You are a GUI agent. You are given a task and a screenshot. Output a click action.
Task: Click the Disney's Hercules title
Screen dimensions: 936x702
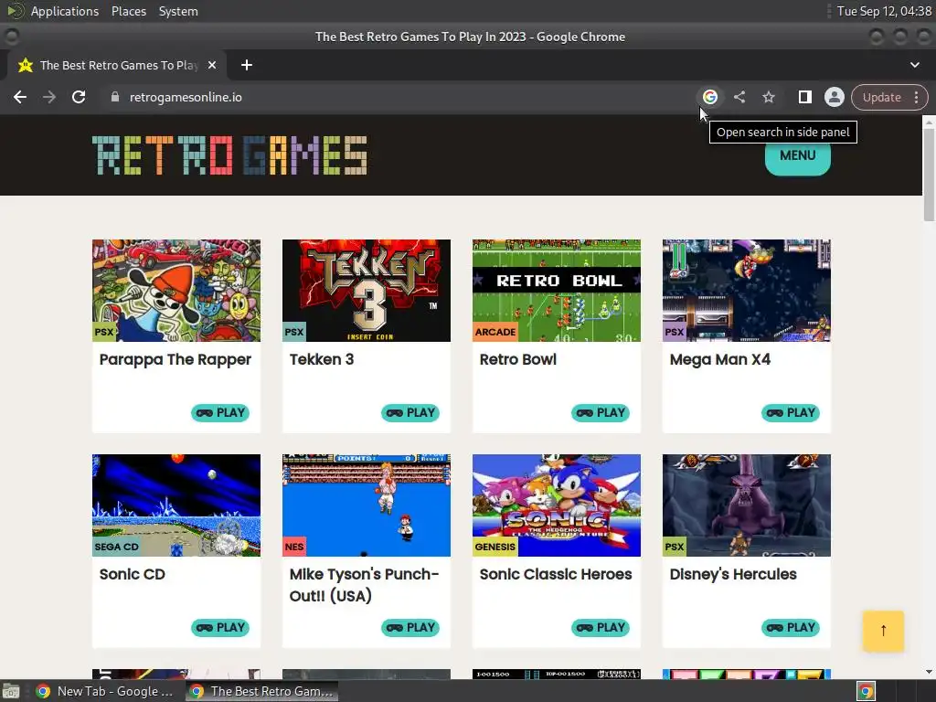point(733,574)
